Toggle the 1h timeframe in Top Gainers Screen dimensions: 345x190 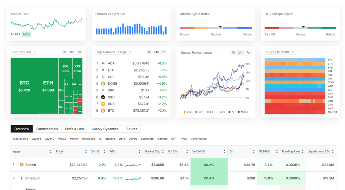point(149,52)
